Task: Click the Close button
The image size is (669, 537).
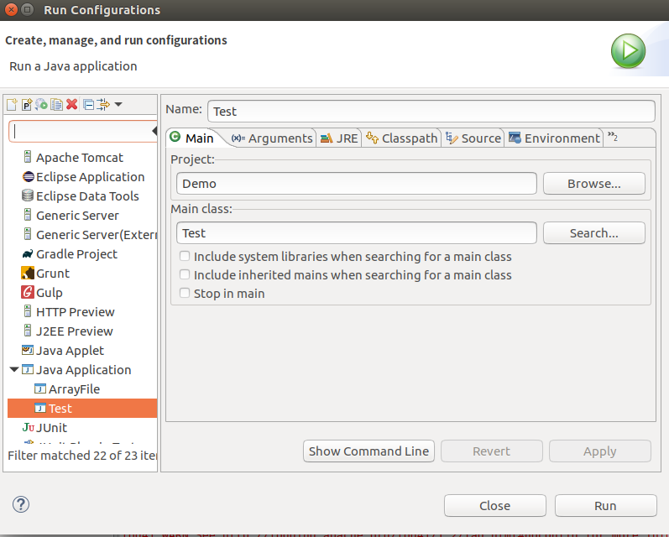Action: coord(495,505)
